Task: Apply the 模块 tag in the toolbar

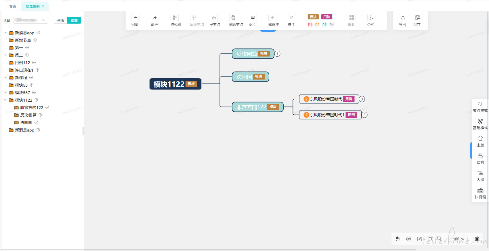Action: pos(313,17)
